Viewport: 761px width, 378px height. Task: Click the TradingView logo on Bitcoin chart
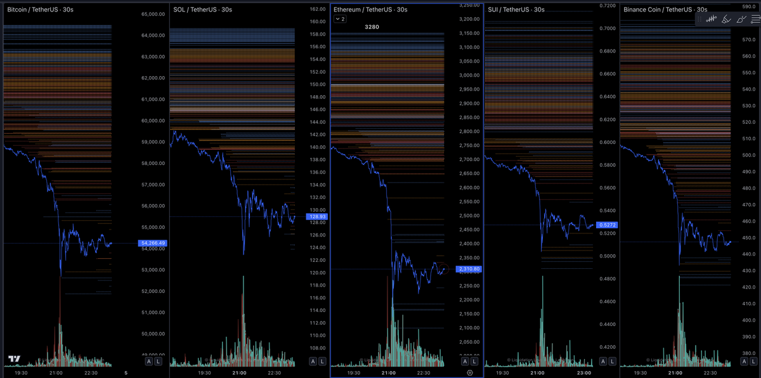(x=14, y=360)
